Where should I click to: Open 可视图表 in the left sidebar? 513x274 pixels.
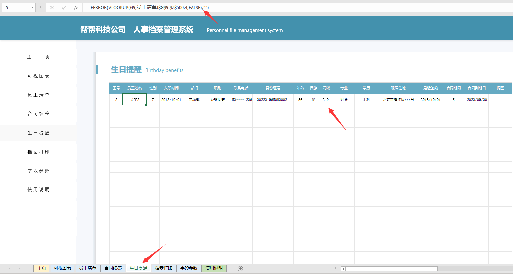tap(38, 76)
